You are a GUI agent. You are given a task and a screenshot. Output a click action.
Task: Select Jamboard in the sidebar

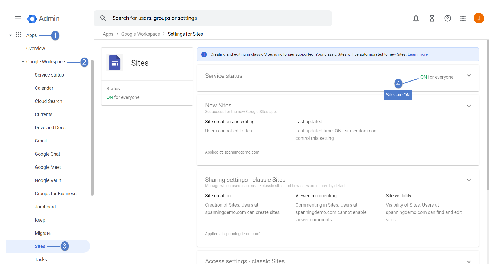45,207
